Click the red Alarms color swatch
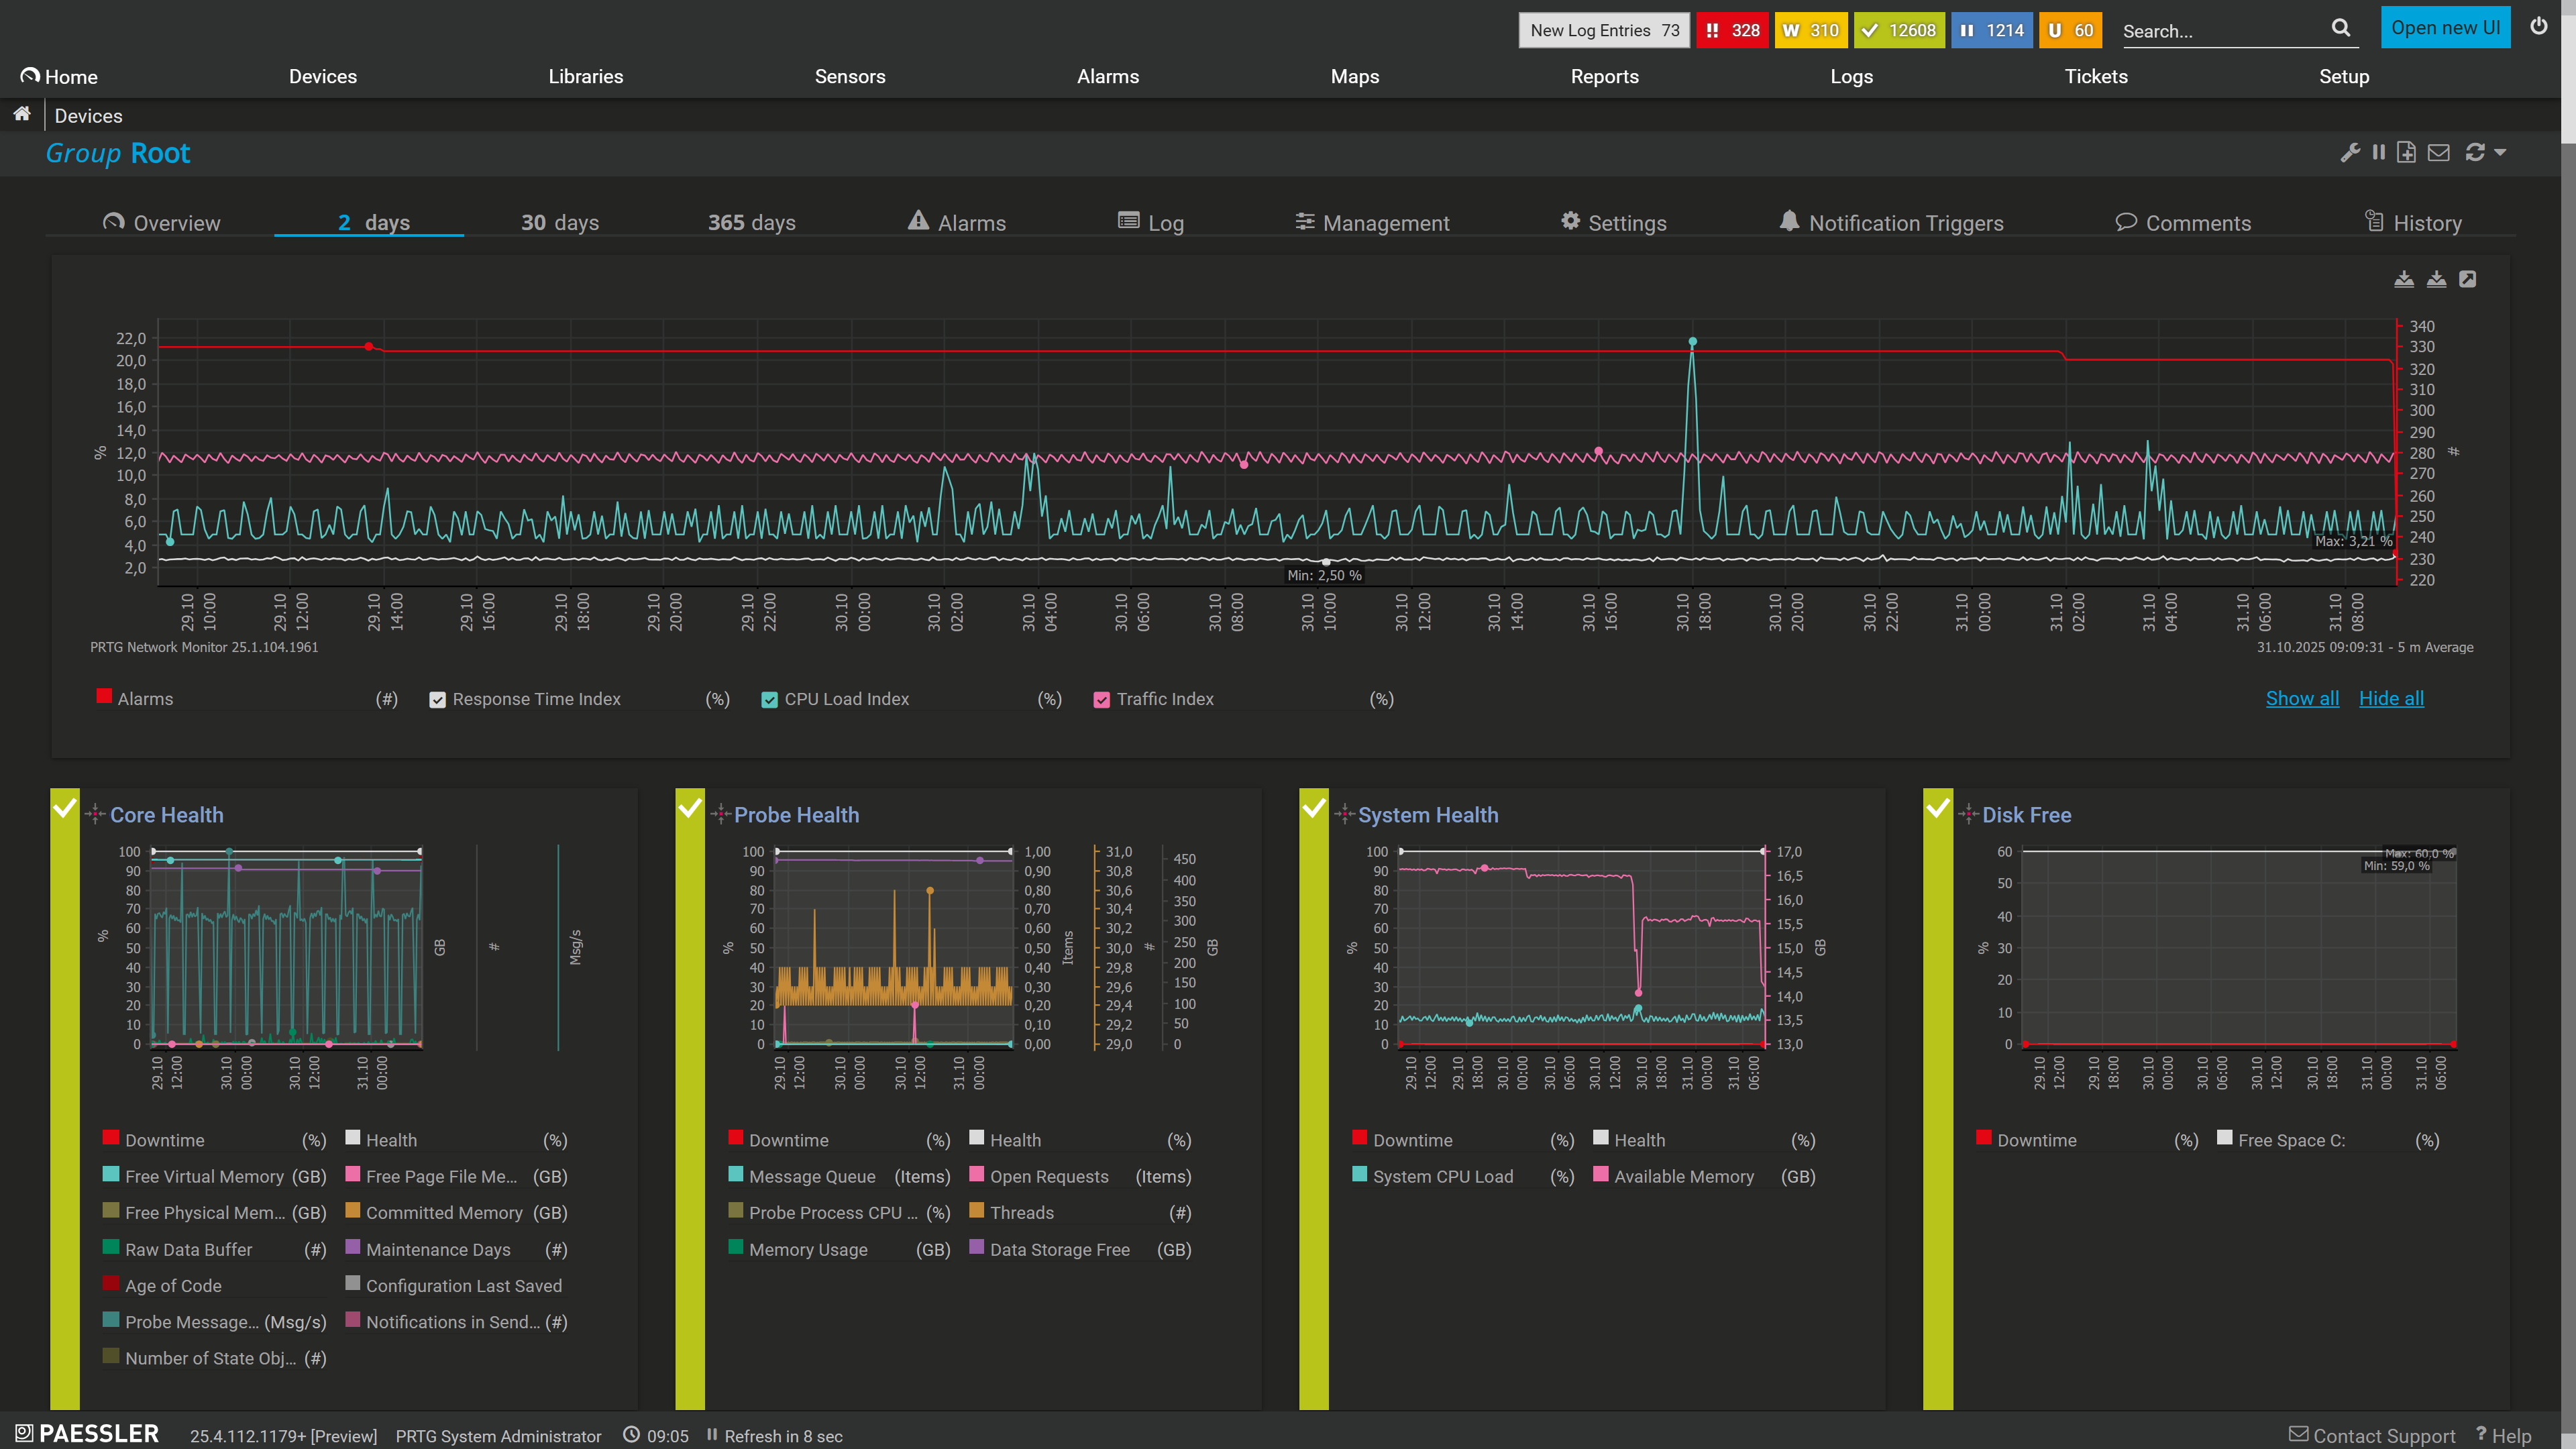 (x=104, y=696)
